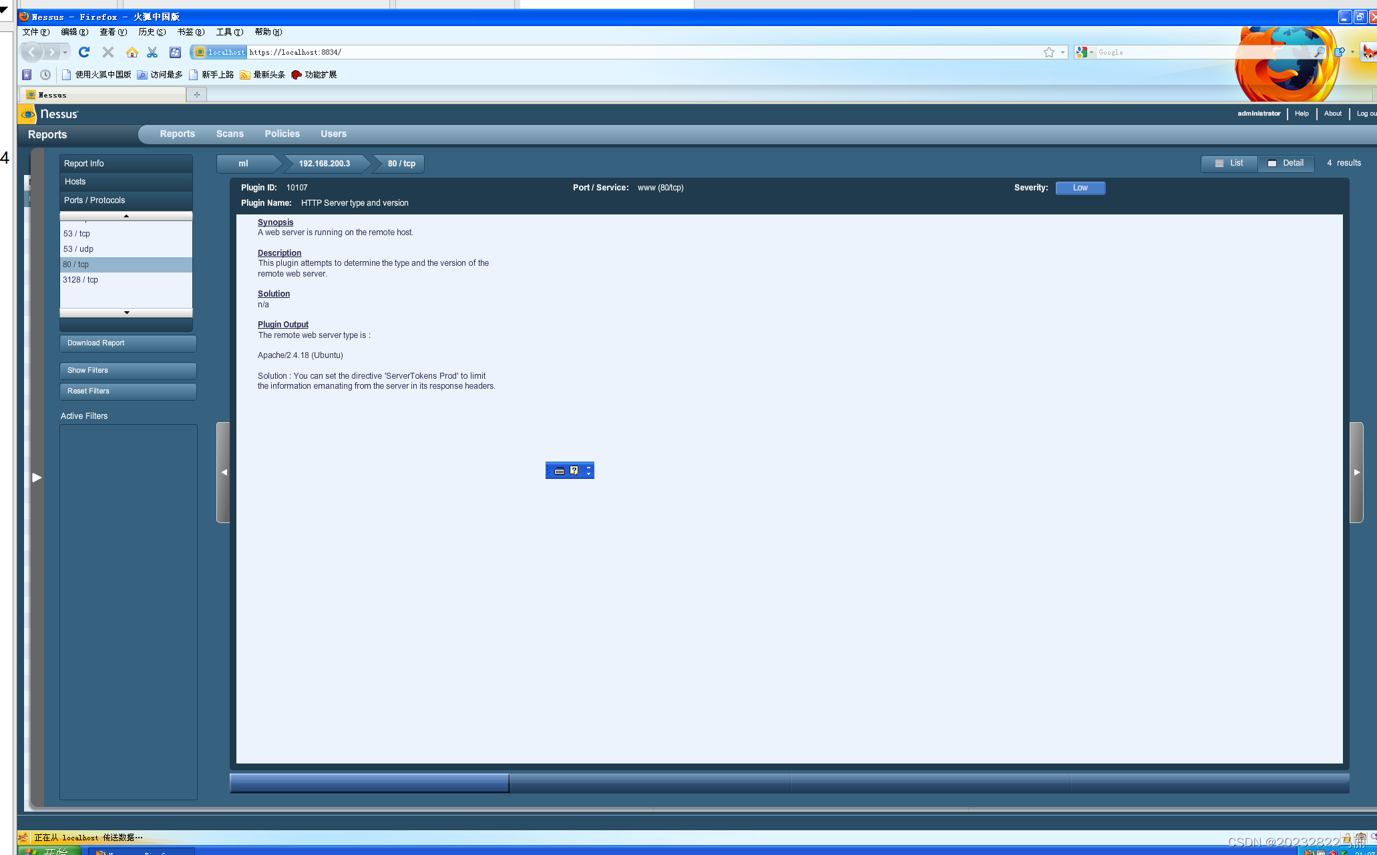Click the Google search input box
1377x855 pixels.
click(x=1203, y=52)
